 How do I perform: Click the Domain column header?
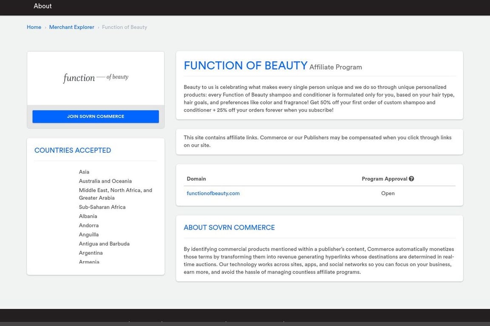[196, 179]
